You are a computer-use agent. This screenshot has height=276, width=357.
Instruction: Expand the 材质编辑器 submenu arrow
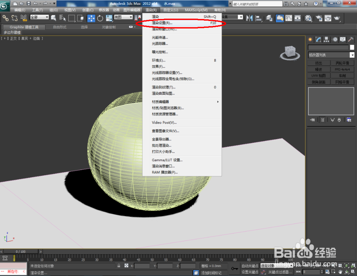click(x=218, y=102)
